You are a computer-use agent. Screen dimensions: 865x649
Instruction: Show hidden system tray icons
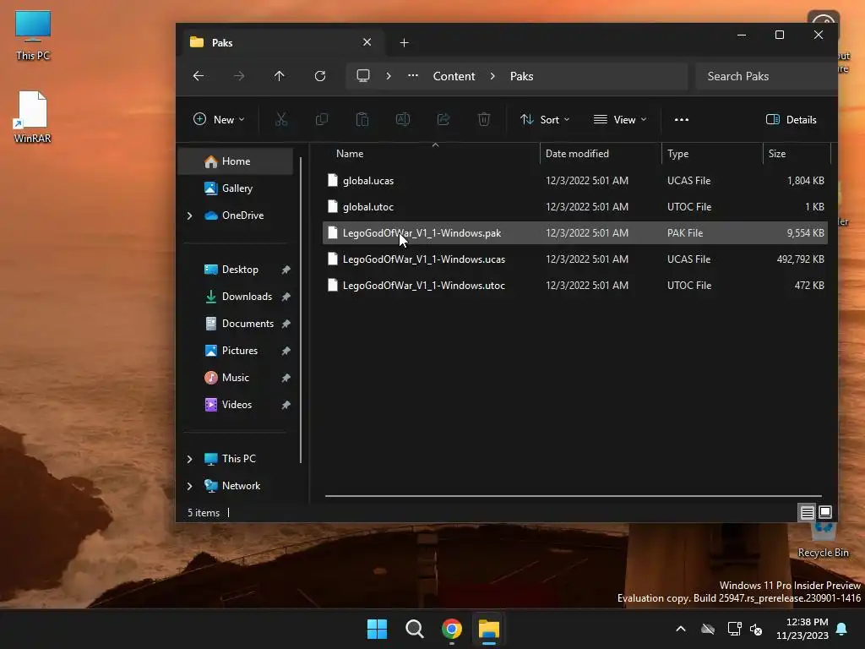tap(681, 629)
